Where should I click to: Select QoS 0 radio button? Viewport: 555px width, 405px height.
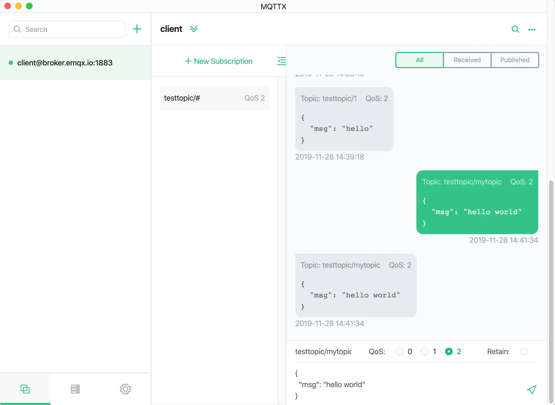pos(400,351)
